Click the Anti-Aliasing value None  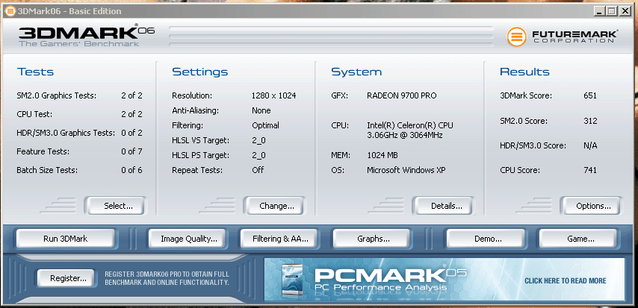coord(261,110)
